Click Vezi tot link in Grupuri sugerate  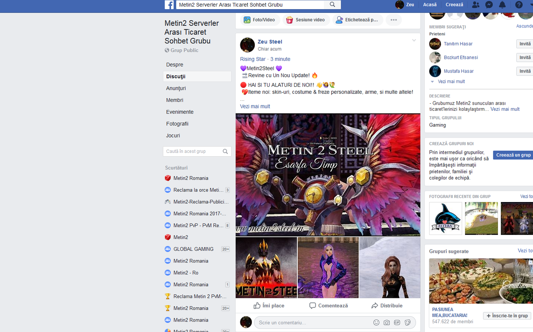[525, 251]
